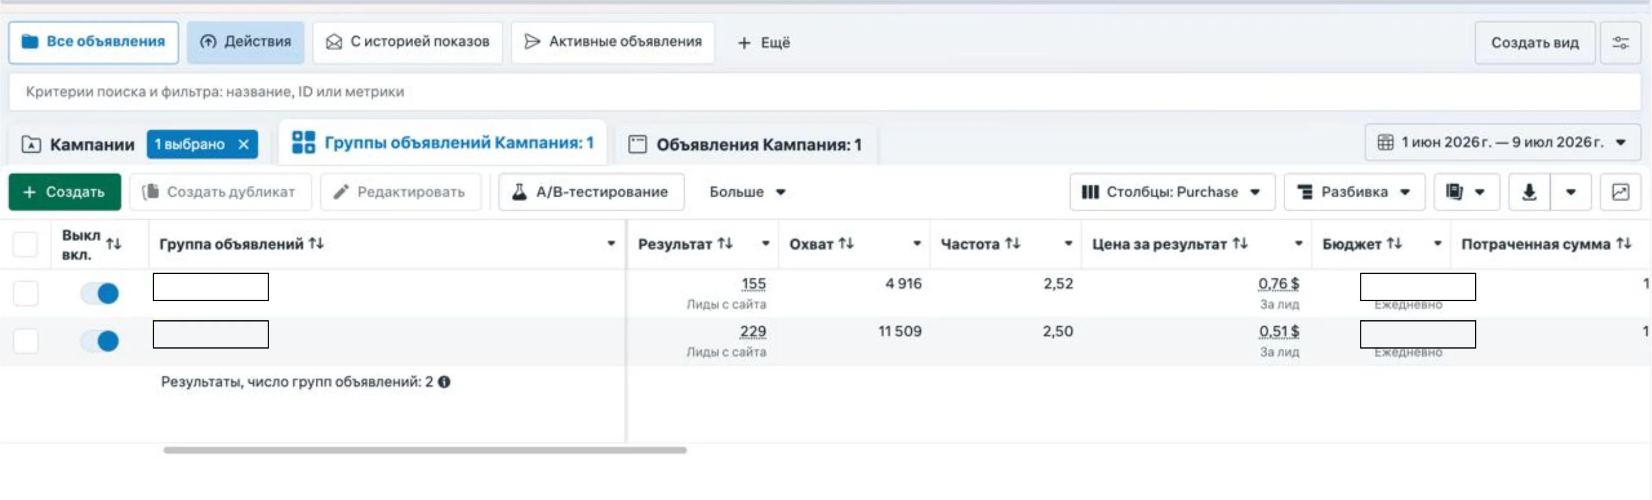The height and width of the screenshot is (500, 1652).
Task: Click the export download icon
Action: click(1529, 192)
